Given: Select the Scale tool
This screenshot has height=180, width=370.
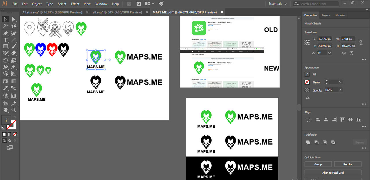Looking at the screenshot, I should click(14, 60).
